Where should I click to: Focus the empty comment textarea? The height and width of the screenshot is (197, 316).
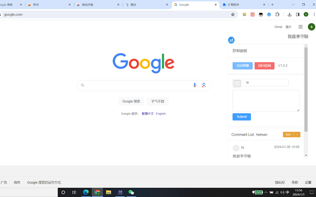coord(266,100)
